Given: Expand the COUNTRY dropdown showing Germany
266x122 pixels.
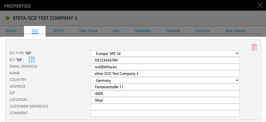Looking at the screenshot, I should point(165,80).
